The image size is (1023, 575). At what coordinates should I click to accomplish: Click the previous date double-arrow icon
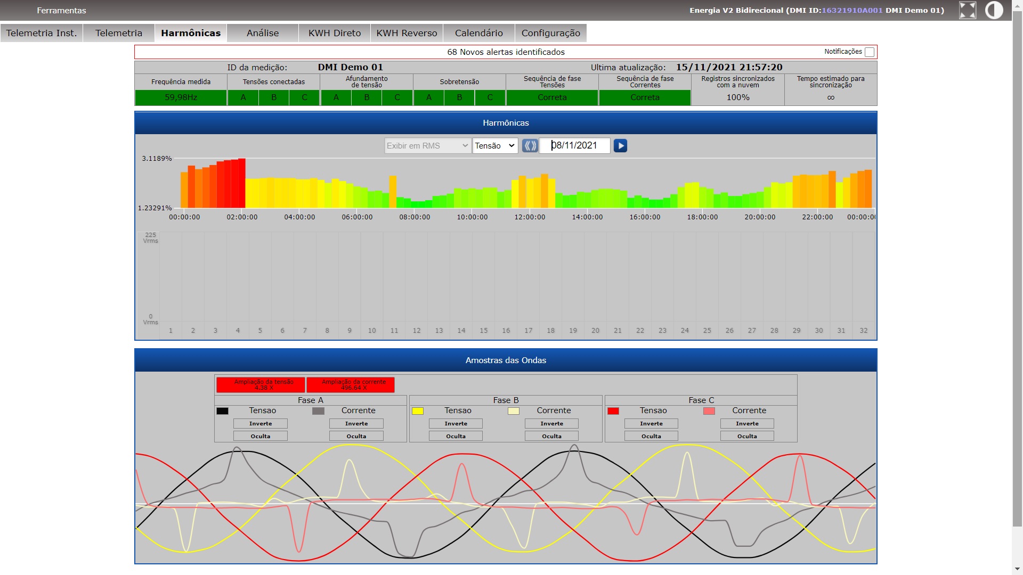pos(530,145)
